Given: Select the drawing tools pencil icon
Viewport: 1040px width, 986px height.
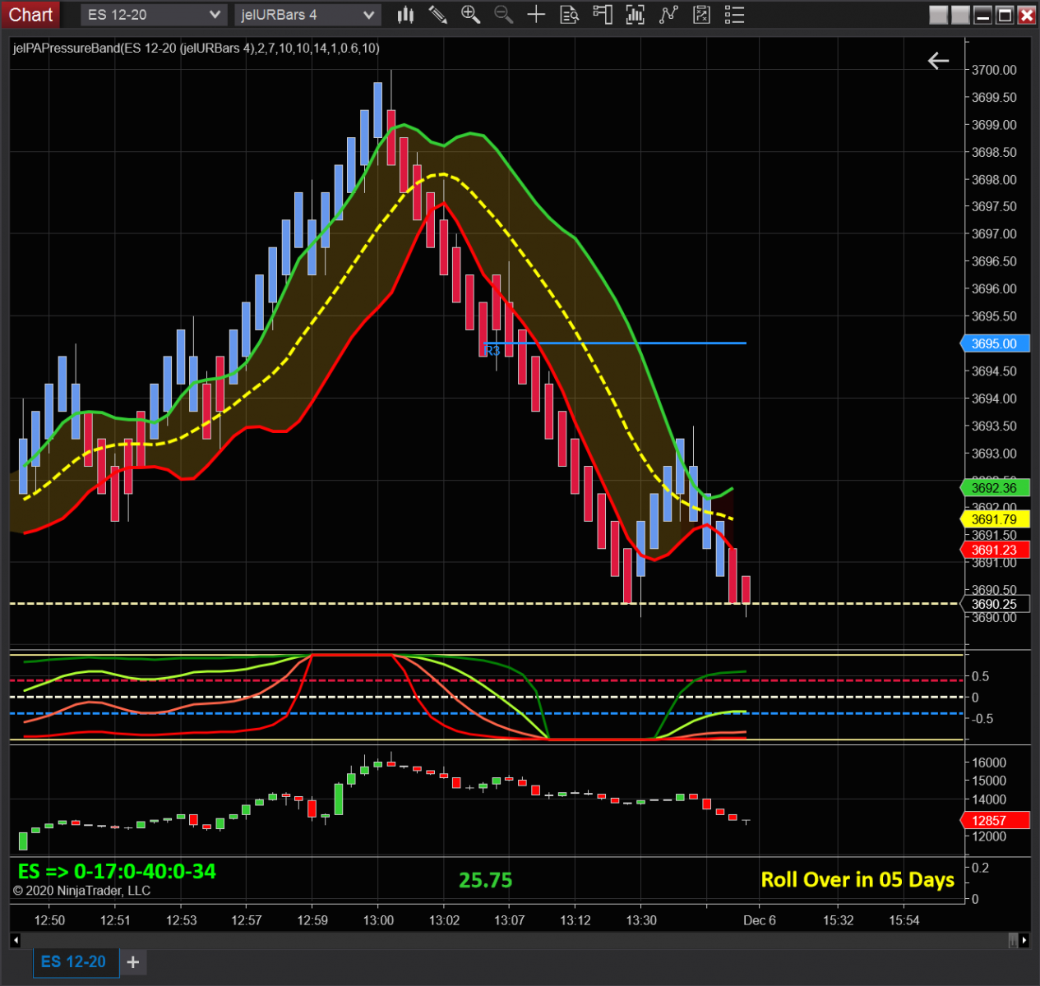Looking at the screenshot, I should click(x=438, y=15).
